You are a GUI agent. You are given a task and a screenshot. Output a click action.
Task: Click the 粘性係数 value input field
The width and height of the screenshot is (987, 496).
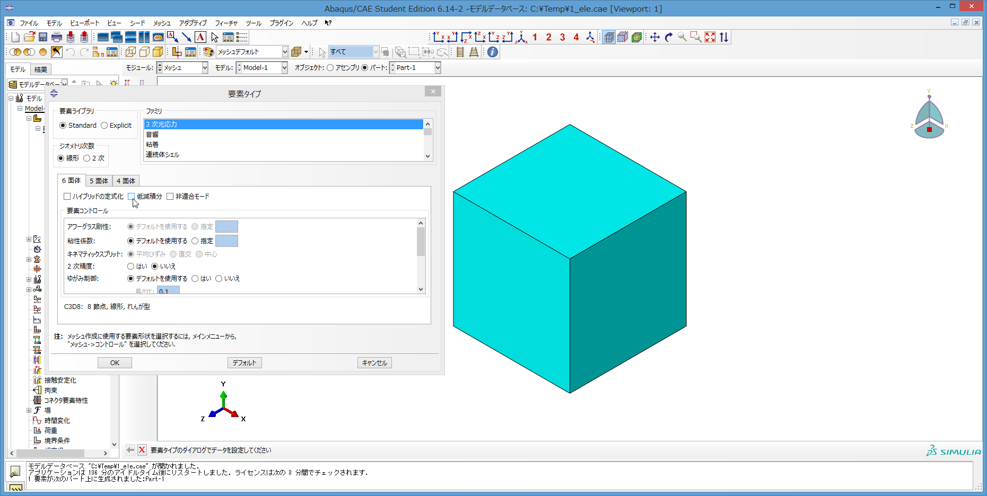[226, 241]
